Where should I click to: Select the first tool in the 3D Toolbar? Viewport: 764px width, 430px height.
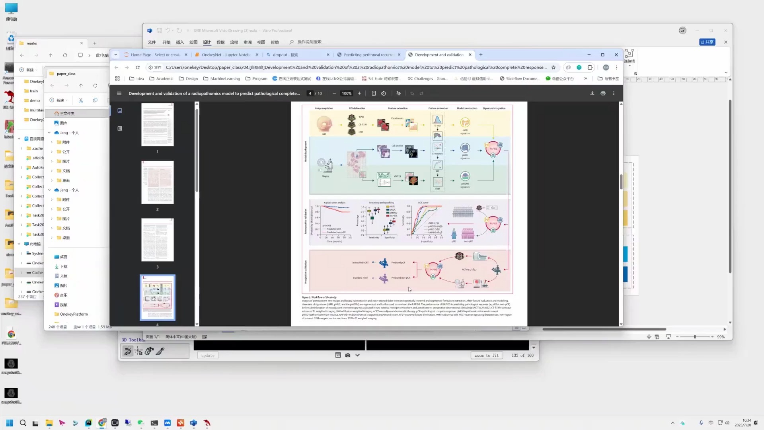pos(128,351)
